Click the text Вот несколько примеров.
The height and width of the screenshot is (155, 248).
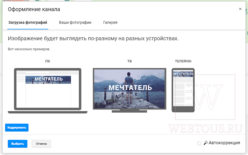point(29,49)
